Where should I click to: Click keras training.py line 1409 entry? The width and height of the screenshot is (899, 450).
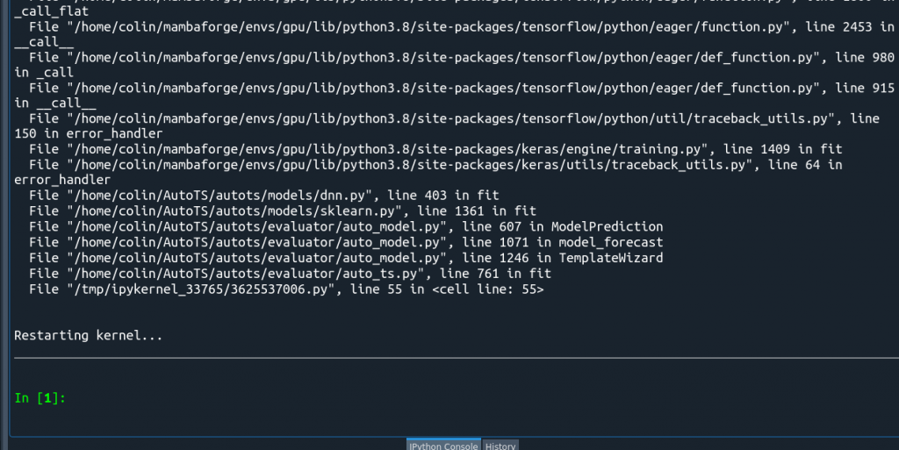(435, 149)
